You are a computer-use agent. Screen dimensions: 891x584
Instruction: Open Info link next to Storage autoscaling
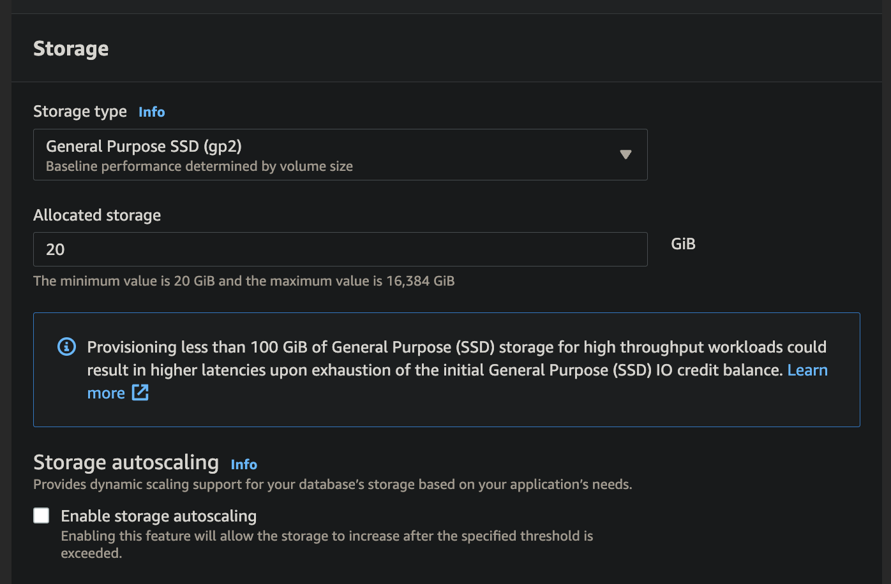(x=244, y=464)
